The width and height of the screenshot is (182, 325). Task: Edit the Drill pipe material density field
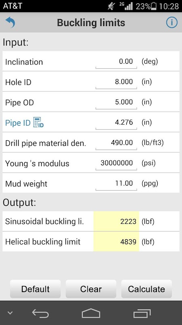(116, 143)
